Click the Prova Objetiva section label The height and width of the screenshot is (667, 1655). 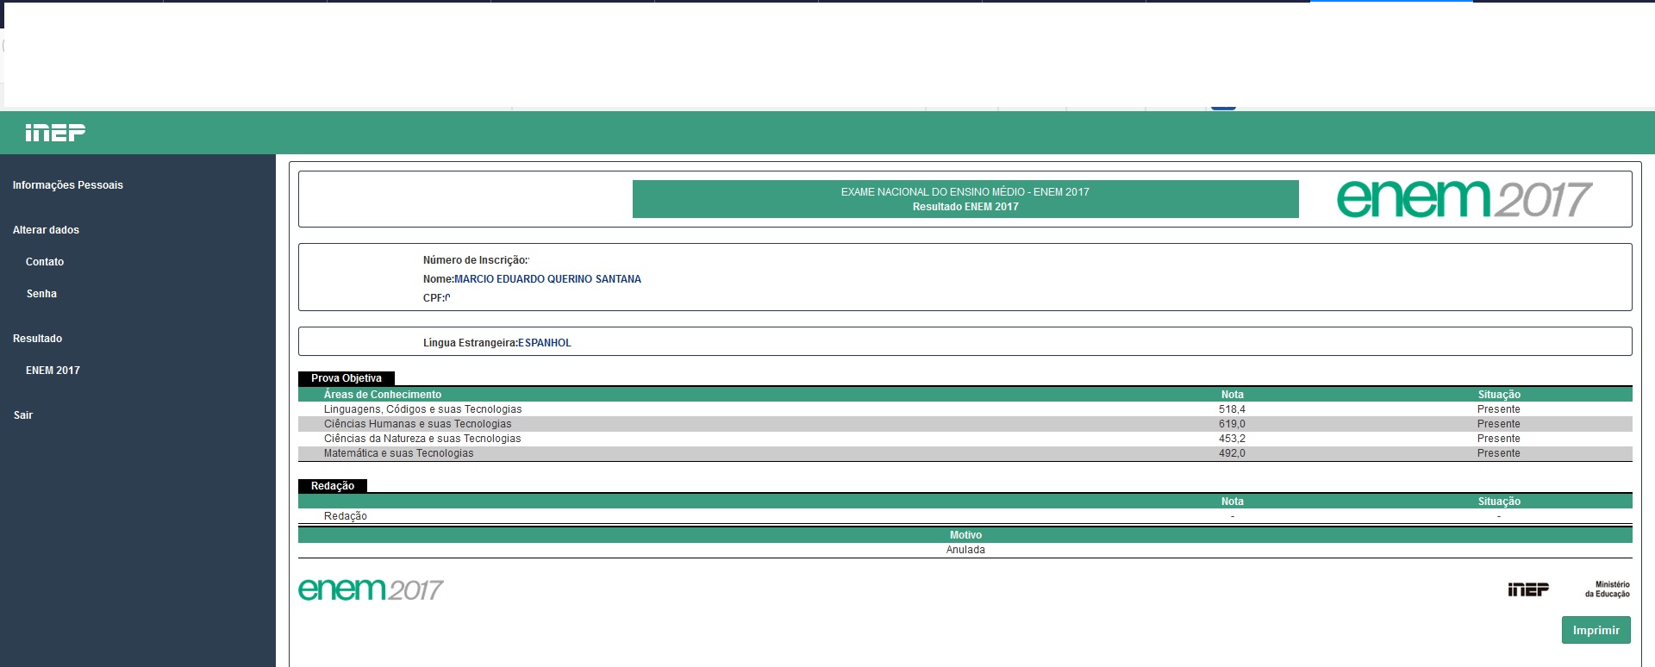click(346, 378)
